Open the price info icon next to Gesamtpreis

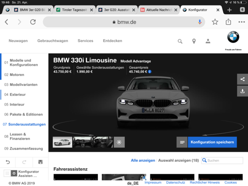[150, 71]
